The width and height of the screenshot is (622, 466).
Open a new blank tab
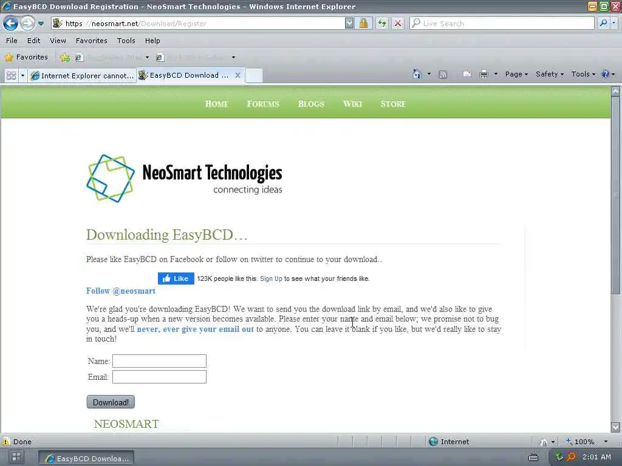[254, 75]
